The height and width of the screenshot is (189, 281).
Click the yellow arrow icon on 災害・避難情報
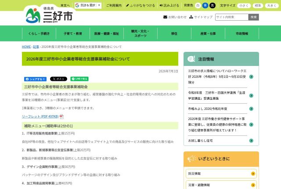253,185
